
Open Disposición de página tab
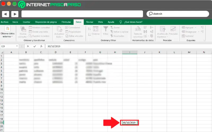pyautogui.click(x=46, y=22)
